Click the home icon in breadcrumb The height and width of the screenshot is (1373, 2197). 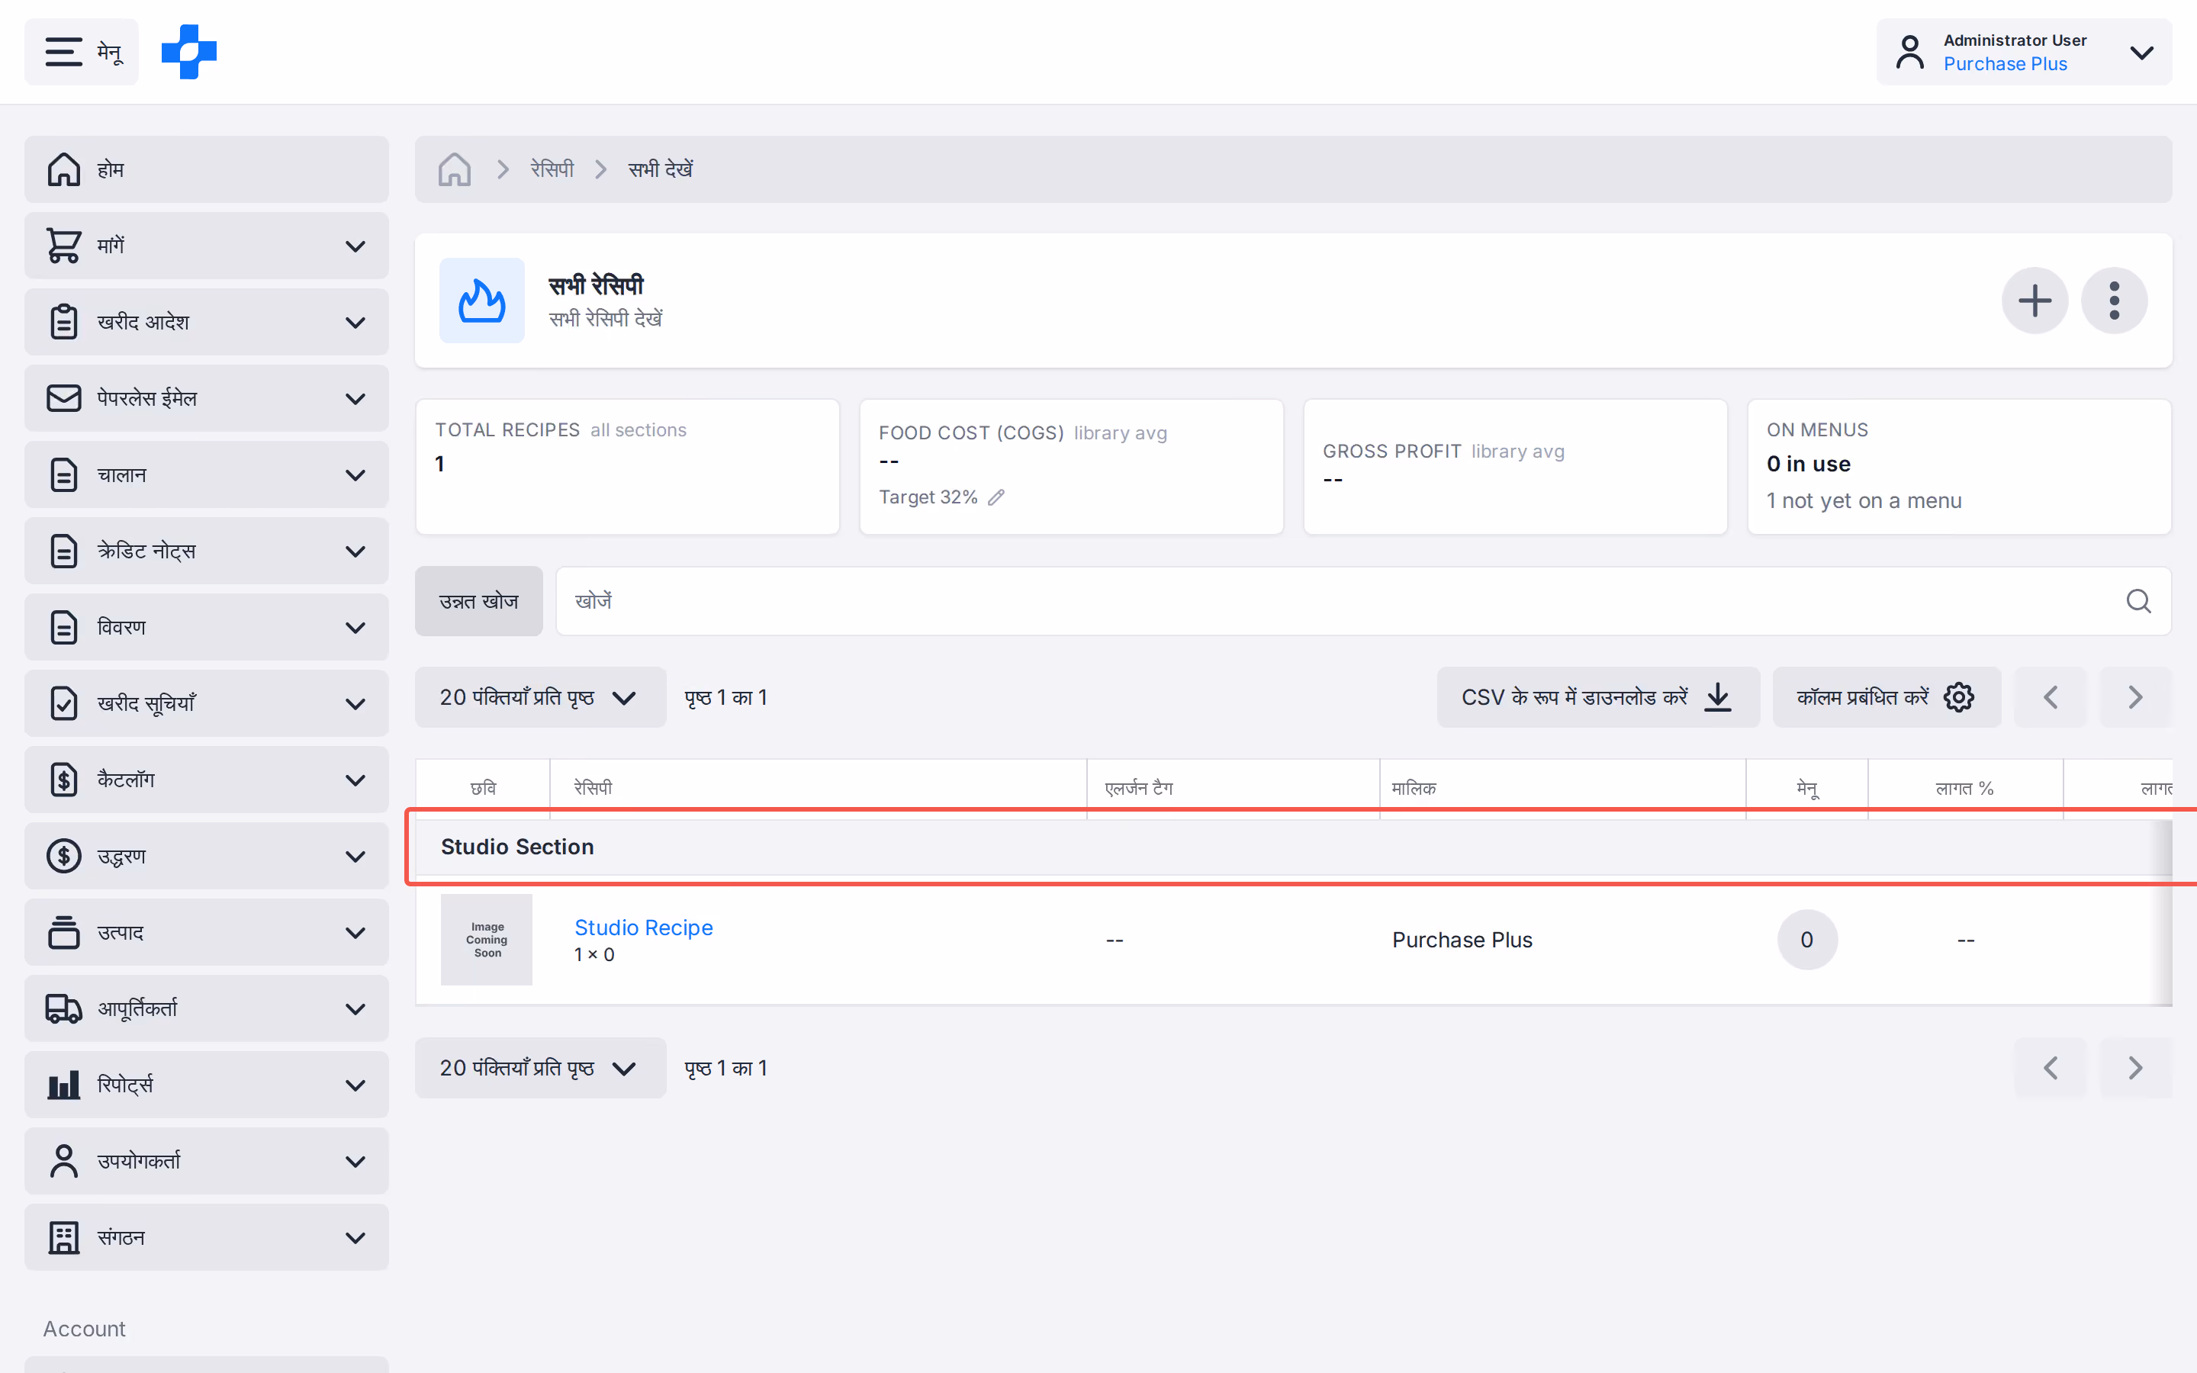pos(455,170)
